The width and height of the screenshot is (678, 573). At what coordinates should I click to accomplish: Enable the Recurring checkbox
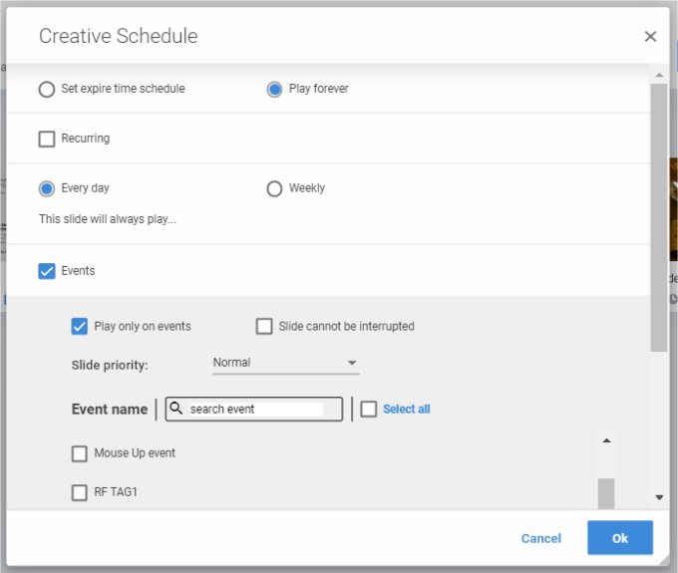coord(47,140)
